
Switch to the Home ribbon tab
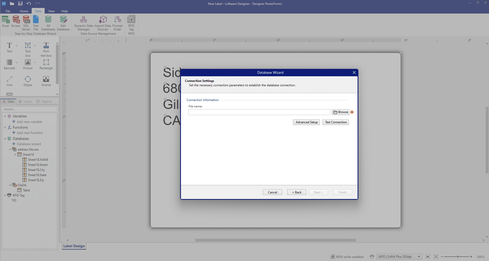coord(24,11)
